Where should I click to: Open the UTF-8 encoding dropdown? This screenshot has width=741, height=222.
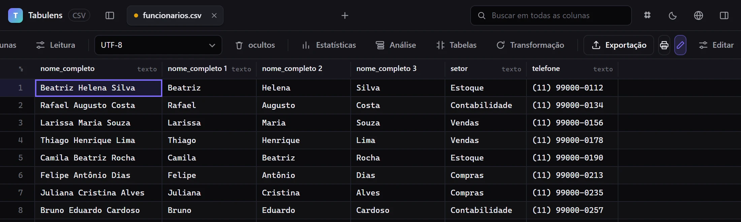click(158, 45)
